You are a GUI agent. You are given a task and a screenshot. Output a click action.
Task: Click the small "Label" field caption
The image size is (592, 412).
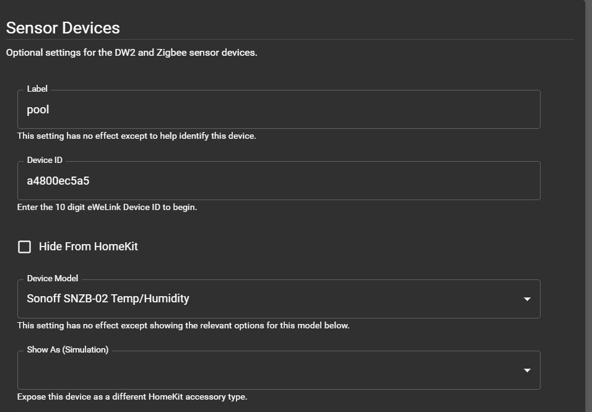coord(37,89)
